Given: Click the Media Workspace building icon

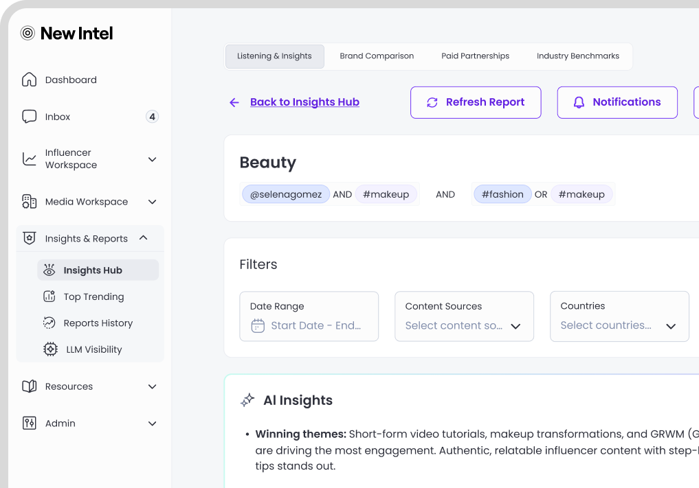Looking at the screenshot, I should pos(30,201).
